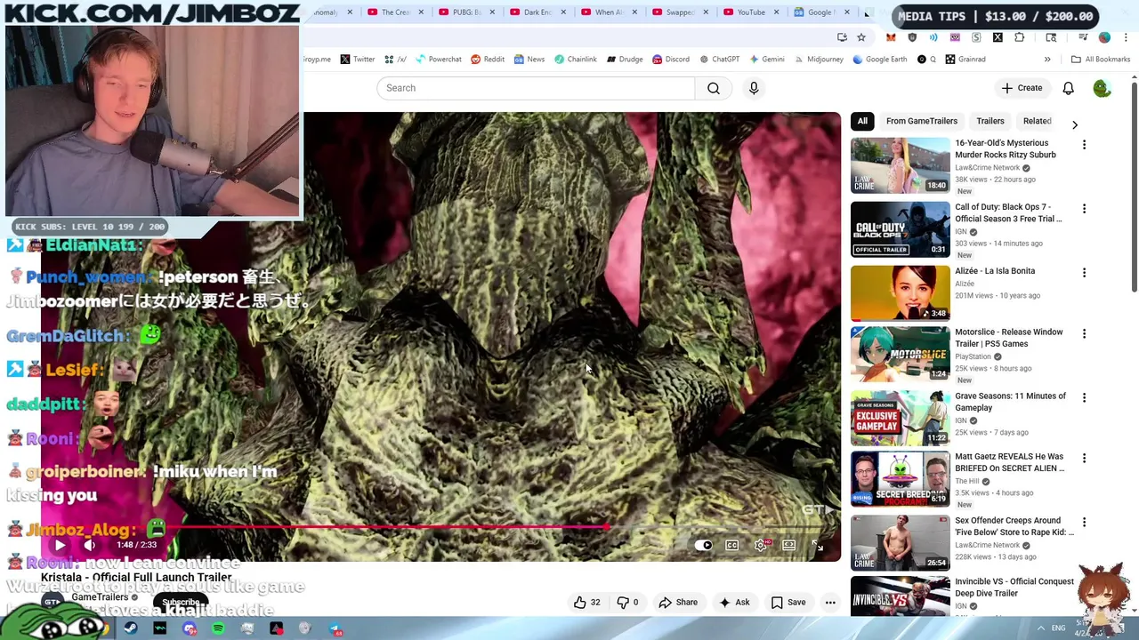The height and width of the screenshot is (640, 1139).
Task: Open the Chainlink bookmark
Action: click(575, 60)
